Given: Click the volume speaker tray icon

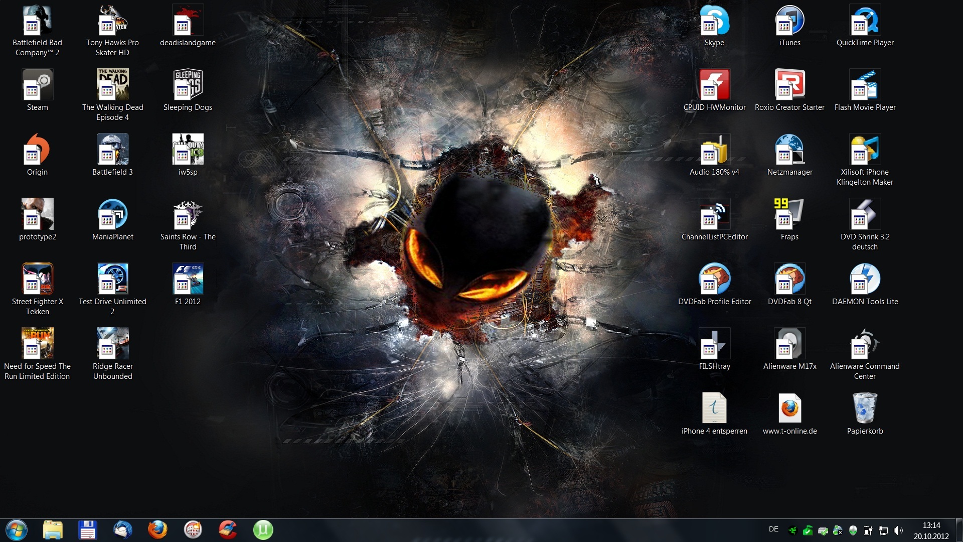Looking at the screenshot, I should [x=898, y=530].
